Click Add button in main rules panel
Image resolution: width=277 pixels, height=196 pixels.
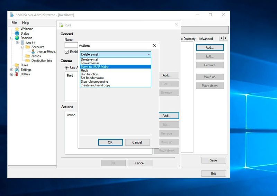coord(210,47)
